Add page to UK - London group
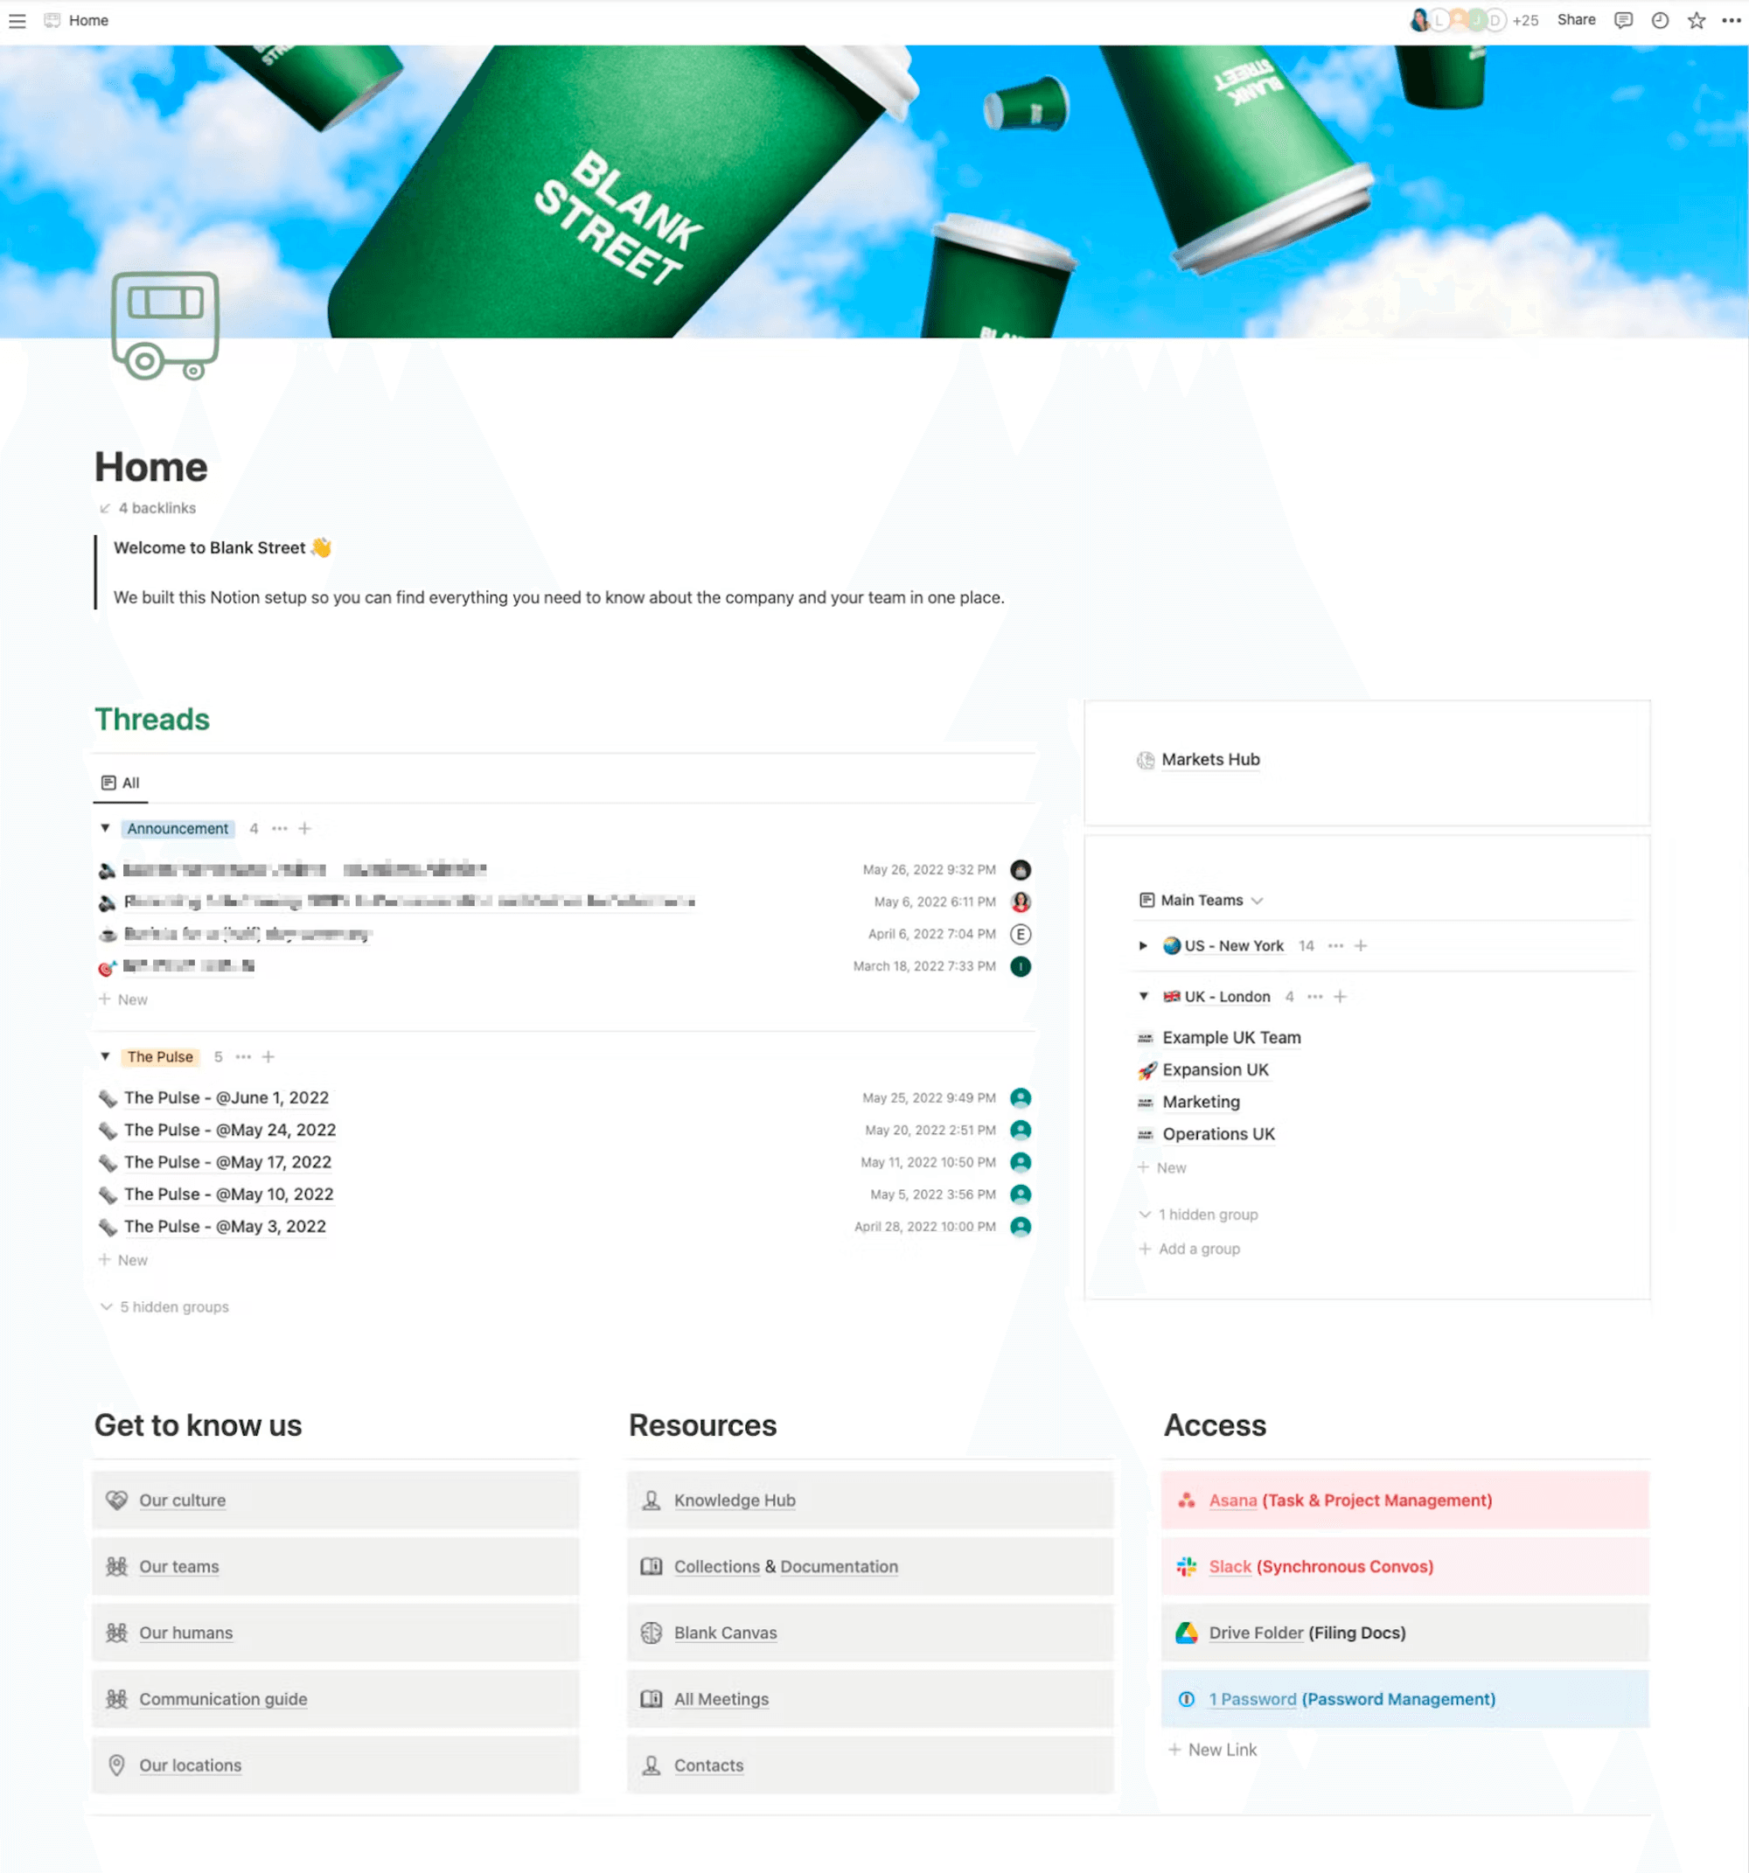Screen dimensions: 1749x1873 [1340, 997]
